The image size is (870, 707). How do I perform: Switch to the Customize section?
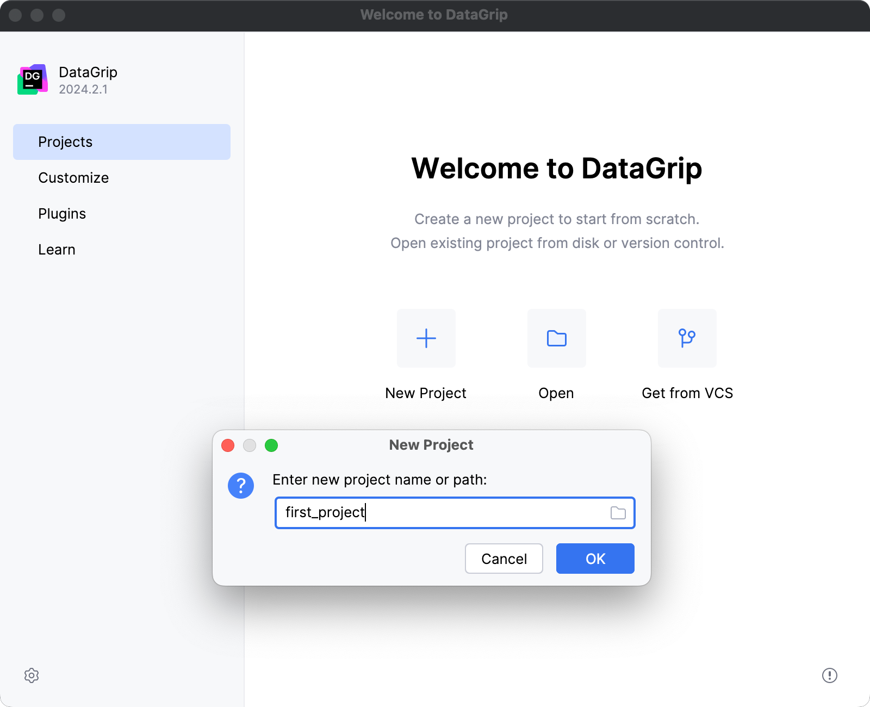[x=73, y=177]
